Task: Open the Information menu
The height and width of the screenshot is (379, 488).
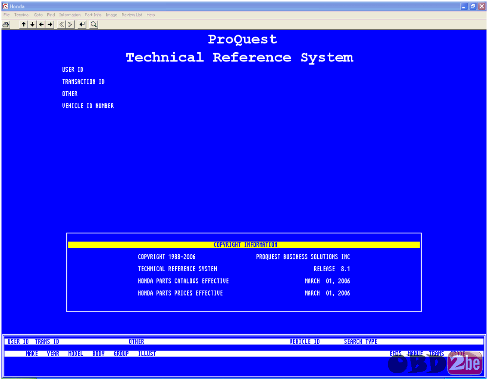Action: 70,15
